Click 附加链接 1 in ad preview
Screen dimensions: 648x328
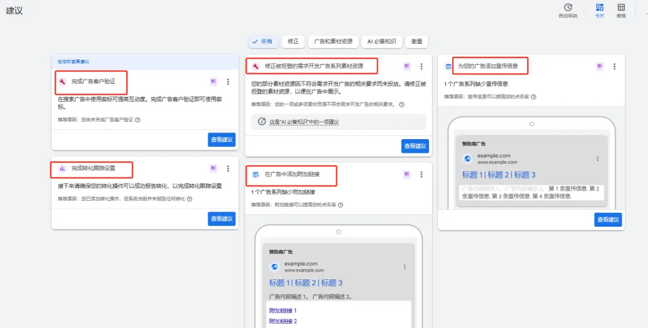283,311
